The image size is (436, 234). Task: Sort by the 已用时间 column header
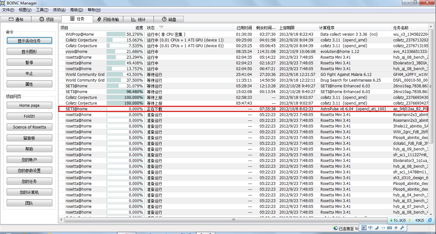coord(243,28)
